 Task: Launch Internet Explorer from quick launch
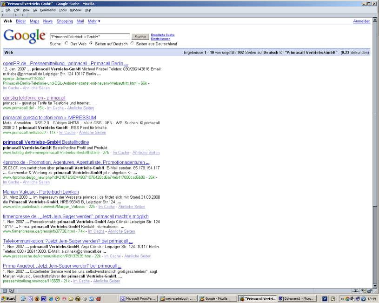[x=51, y=298]
